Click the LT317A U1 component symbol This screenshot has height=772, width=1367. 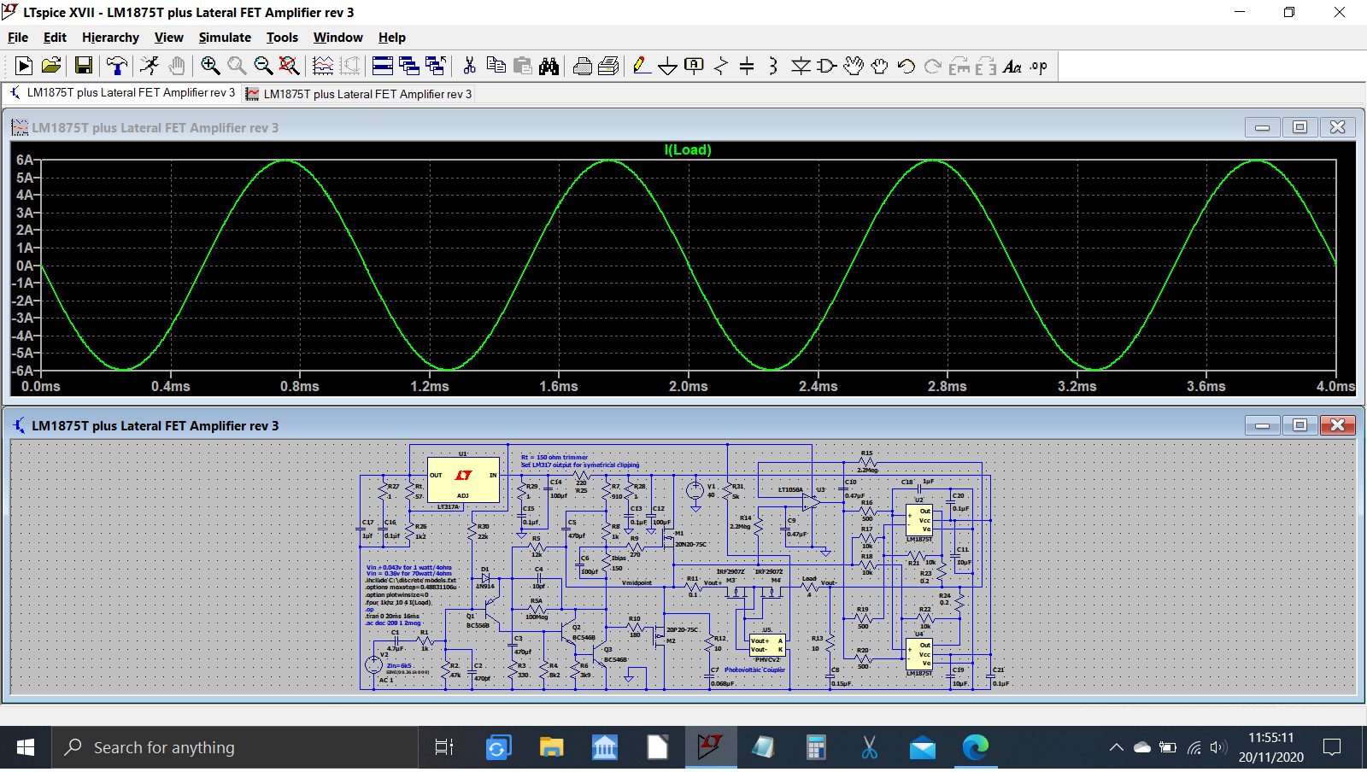[463, 480]
